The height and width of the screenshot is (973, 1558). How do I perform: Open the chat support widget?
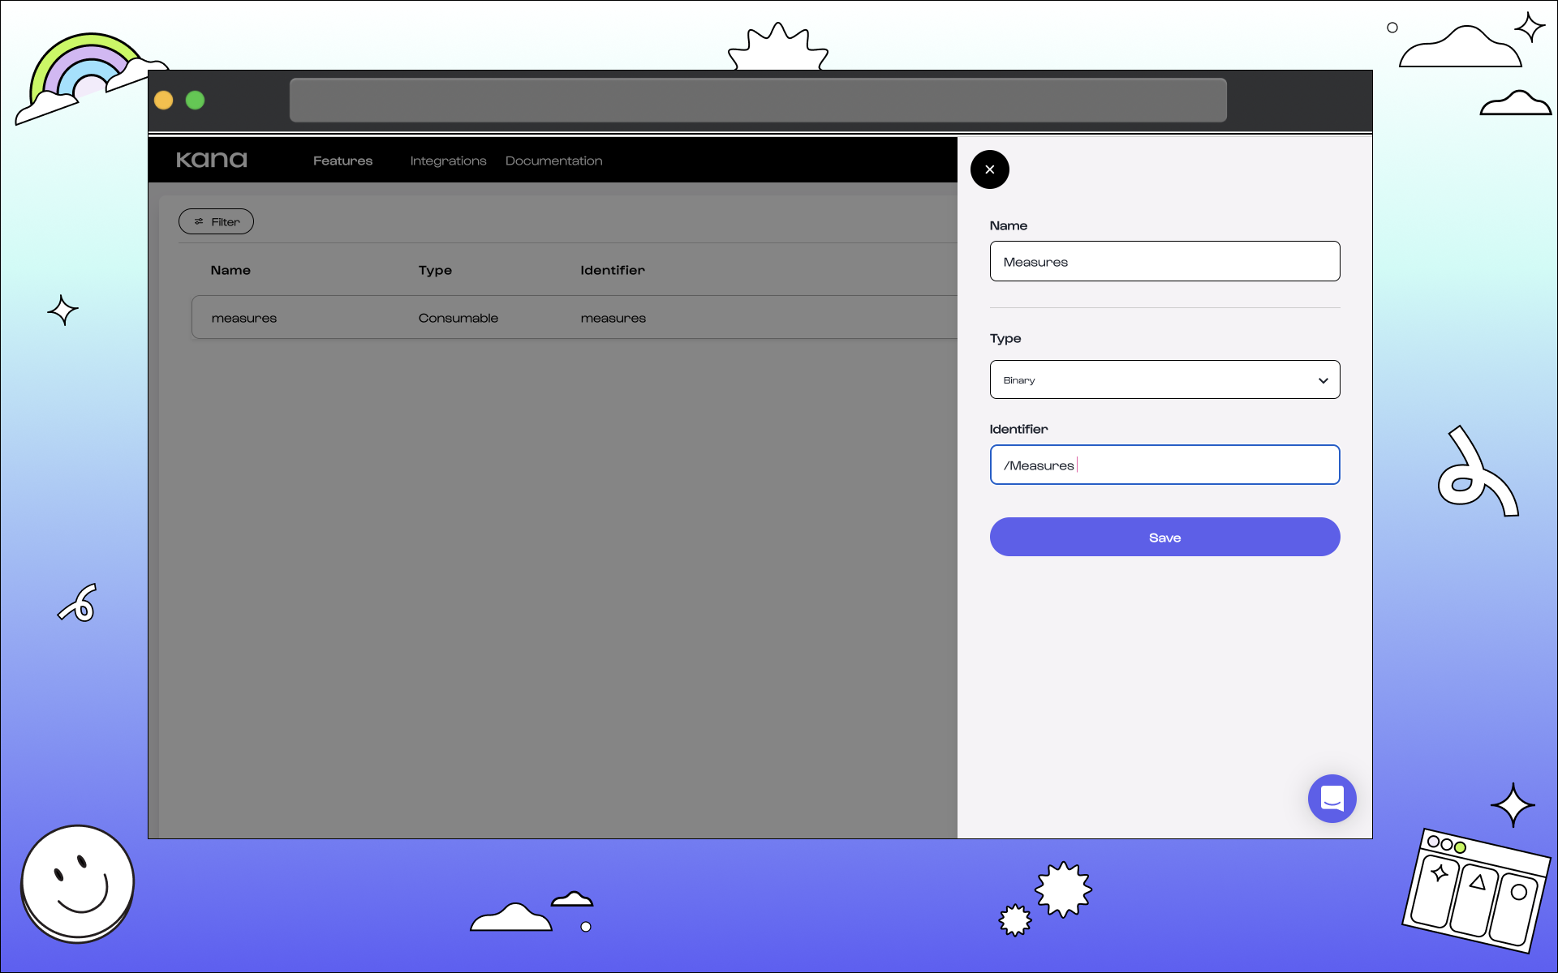pos(1332,799)
